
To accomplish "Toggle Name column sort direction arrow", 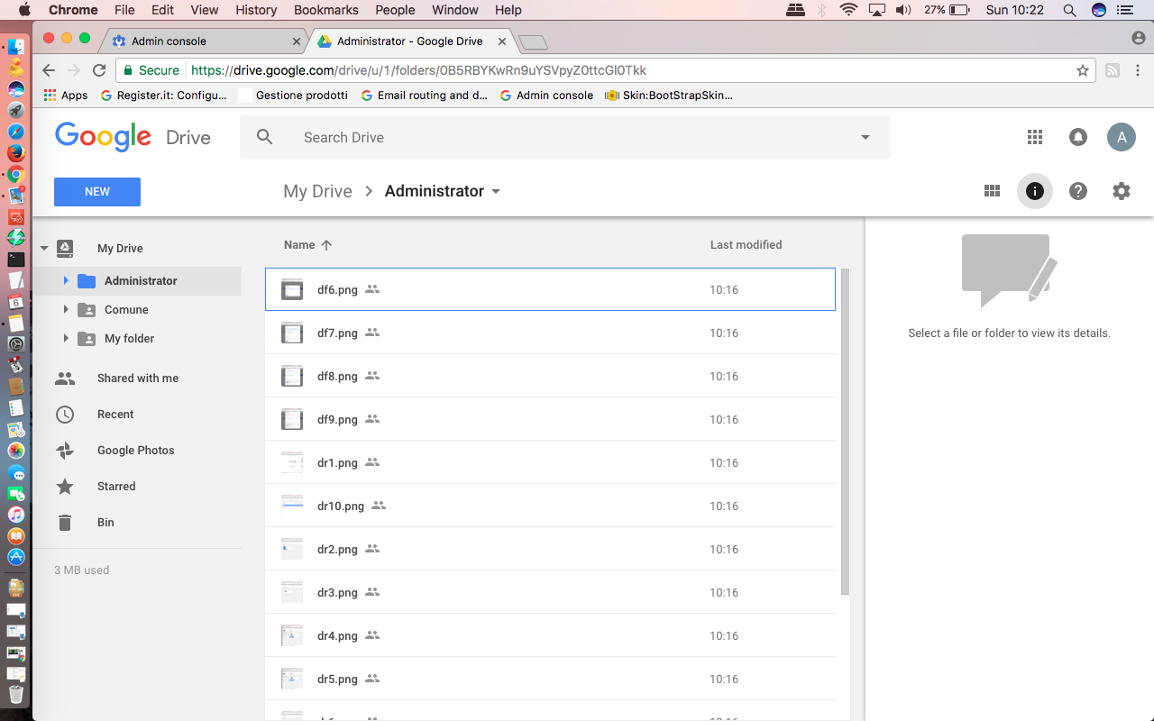I will [x=326, y=245].
